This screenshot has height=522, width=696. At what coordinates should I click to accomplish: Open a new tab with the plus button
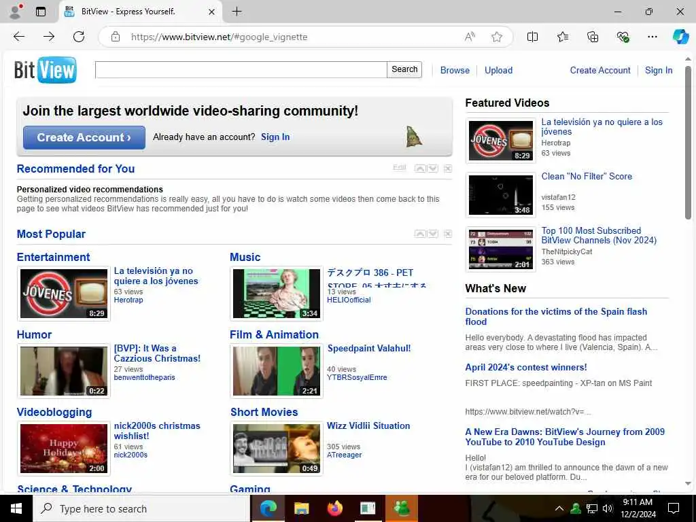237,12
